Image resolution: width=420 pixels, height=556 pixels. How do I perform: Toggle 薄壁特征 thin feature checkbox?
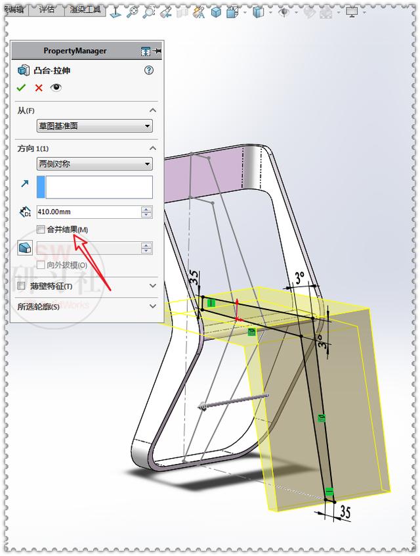[x=21, y=286]
